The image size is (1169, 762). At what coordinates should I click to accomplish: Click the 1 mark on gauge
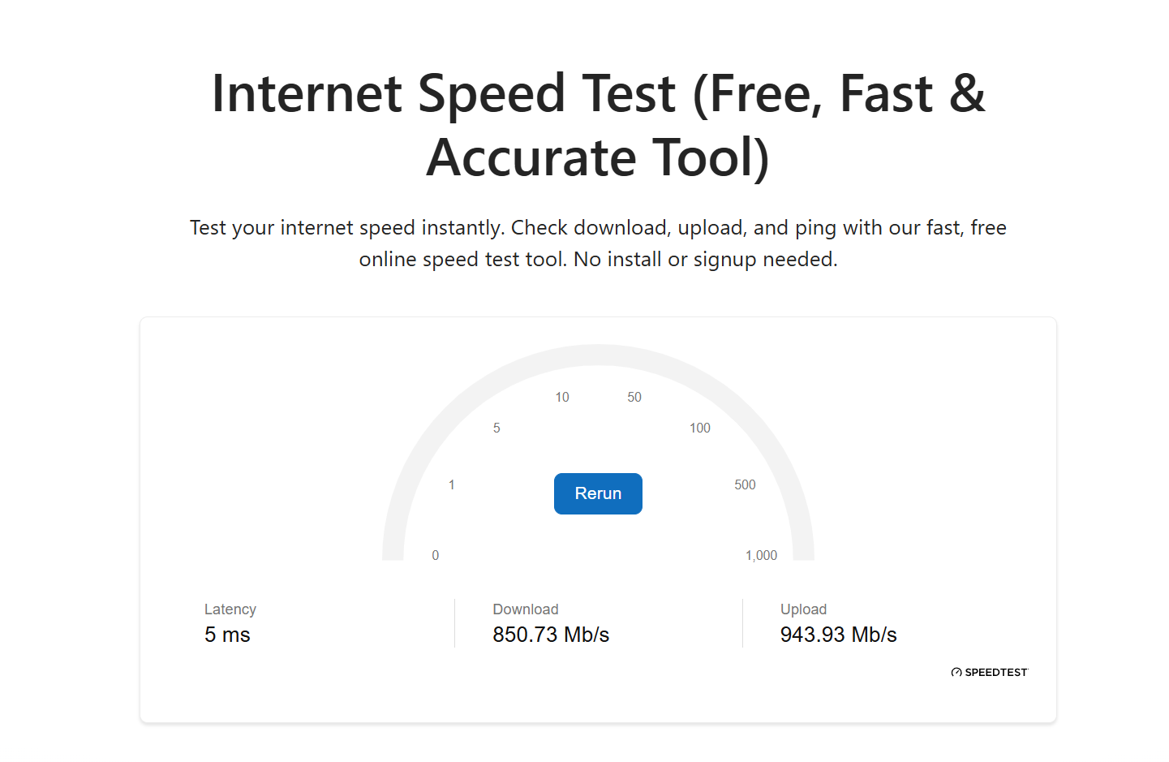tap(452, 484)
